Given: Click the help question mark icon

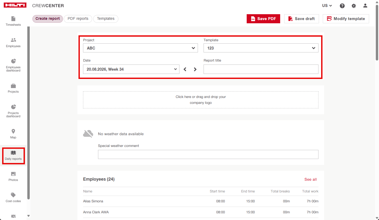Looking at the screenshot, I should point(342,6).
